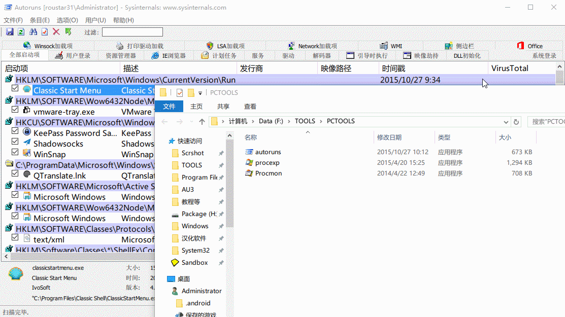Expand the breadcrumb arrow after 计算机
565x317 pixels.
click(253, 121)
